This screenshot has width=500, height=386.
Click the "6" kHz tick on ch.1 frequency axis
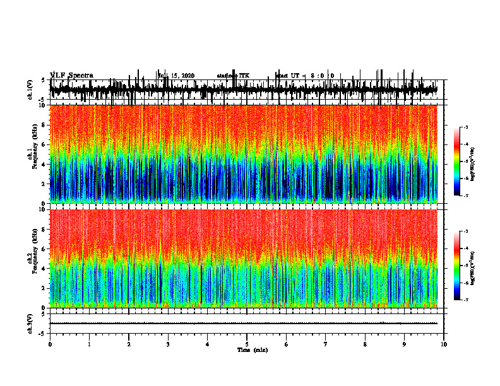click(x=44, y=145)
